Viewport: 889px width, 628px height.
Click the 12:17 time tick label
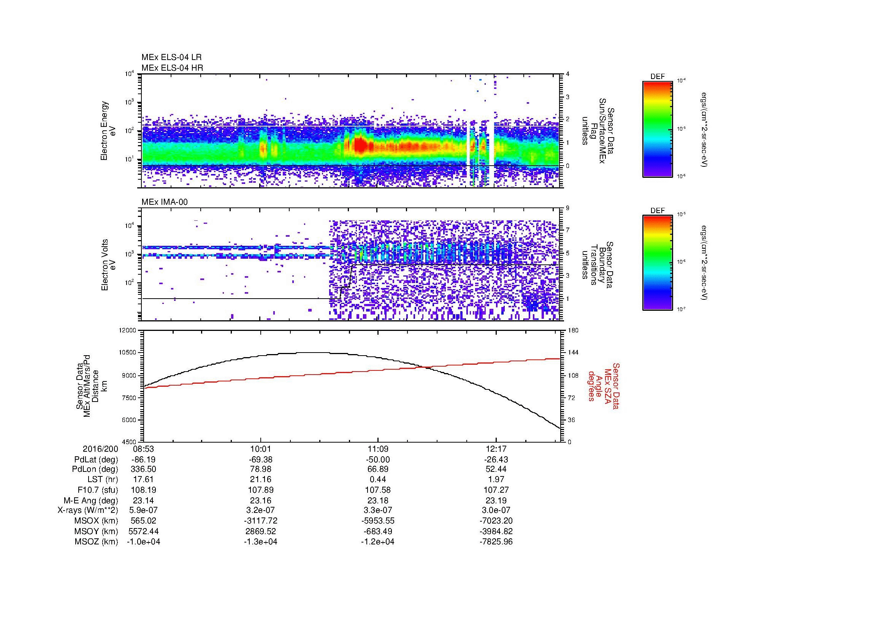[496, 449]
